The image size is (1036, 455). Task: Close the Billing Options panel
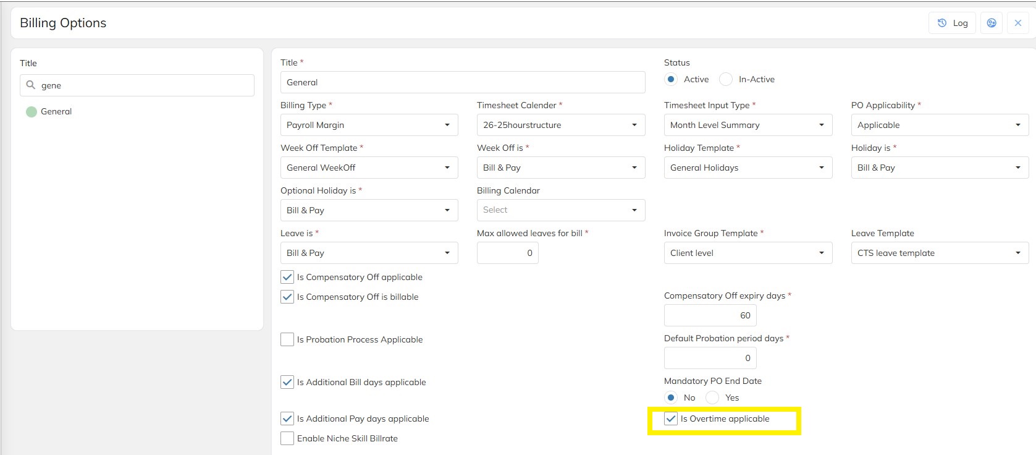(x=1018, y=23)
